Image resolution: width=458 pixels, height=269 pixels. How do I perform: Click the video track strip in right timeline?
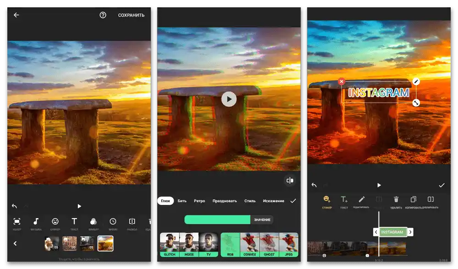pyautogui.click(x=357, y=248)
